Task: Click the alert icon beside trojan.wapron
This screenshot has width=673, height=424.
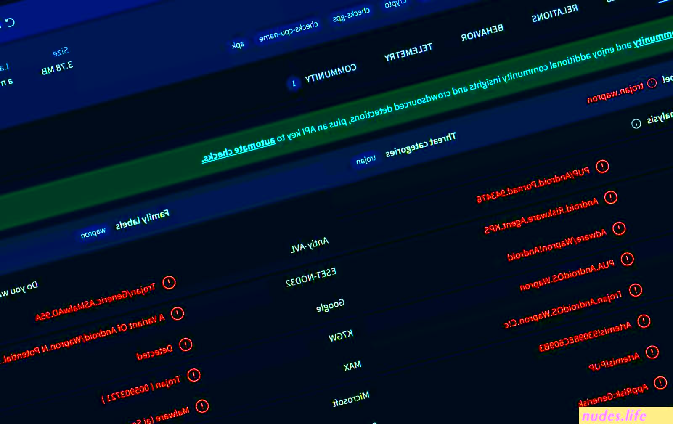Action: [652, 83]
